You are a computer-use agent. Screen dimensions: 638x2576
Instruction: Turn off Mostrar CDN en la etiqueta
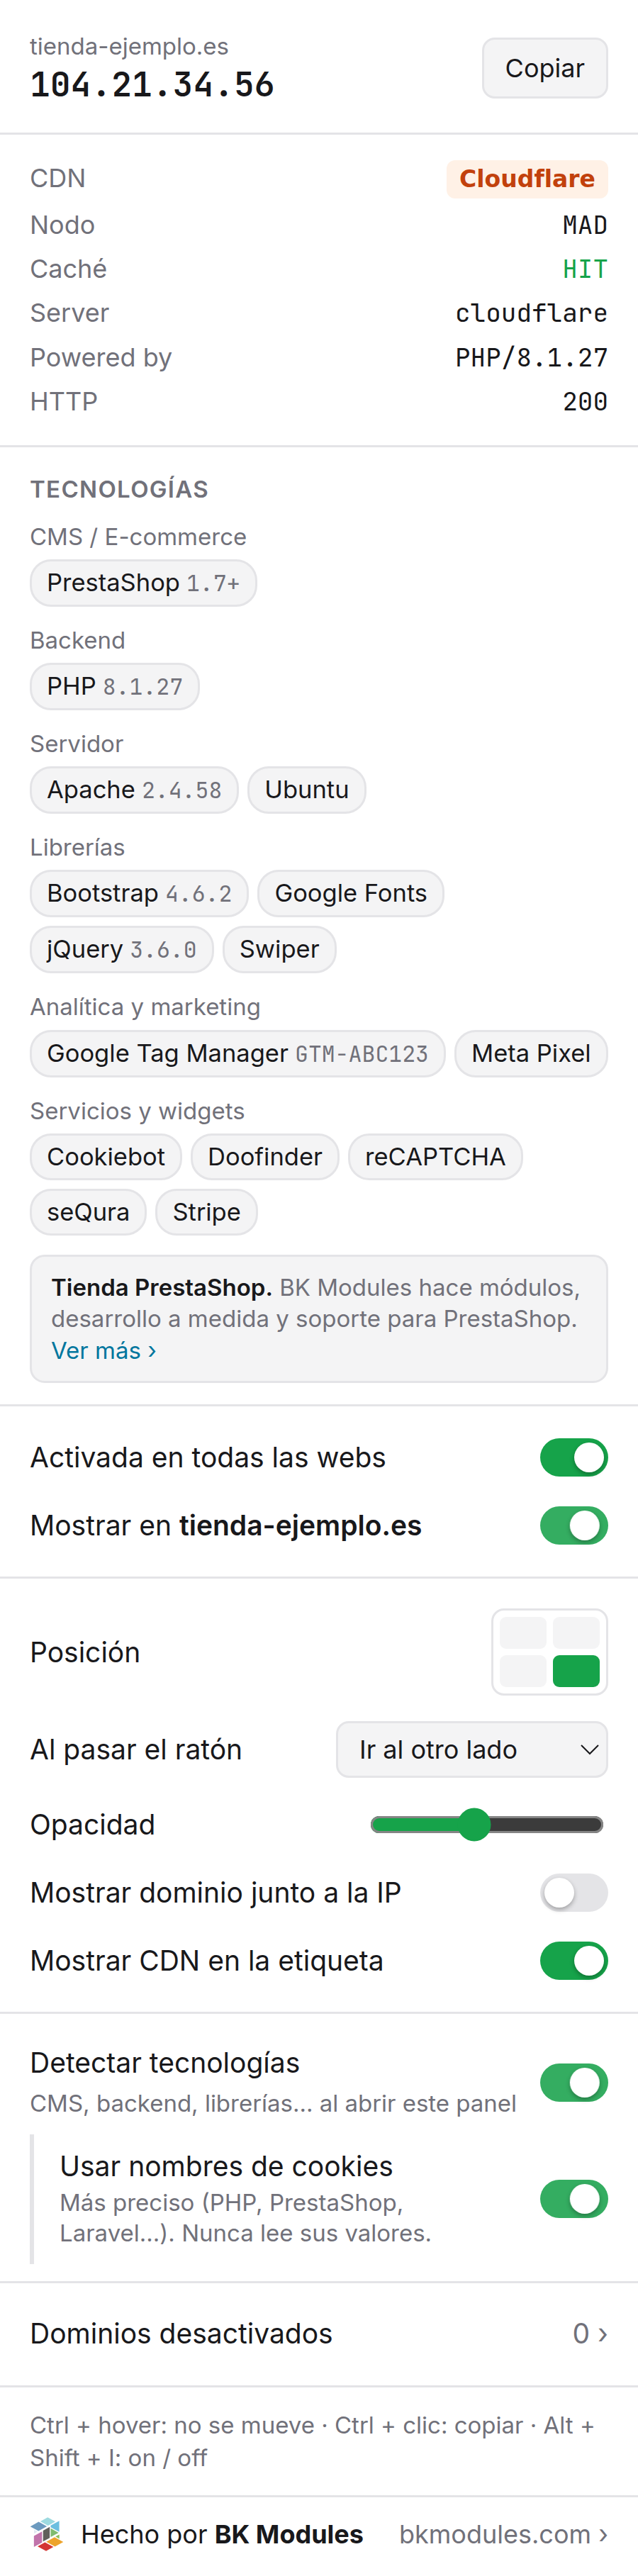pos(574,1961)
